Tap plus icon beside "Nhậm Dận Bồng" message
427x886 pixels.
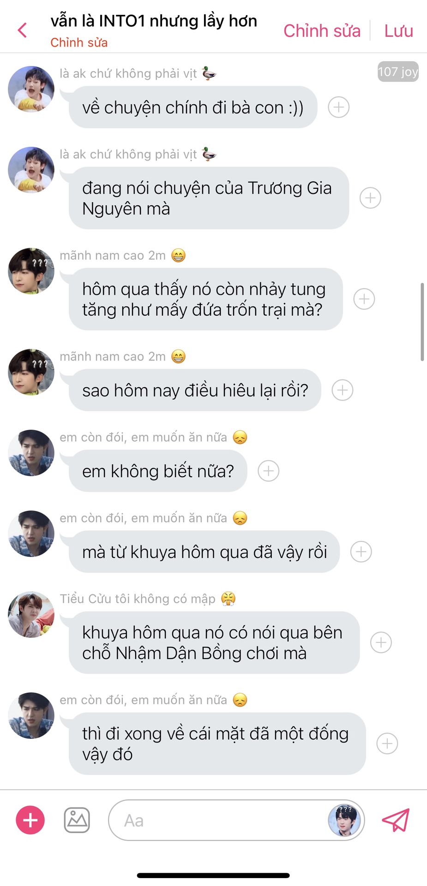(381, 643)
